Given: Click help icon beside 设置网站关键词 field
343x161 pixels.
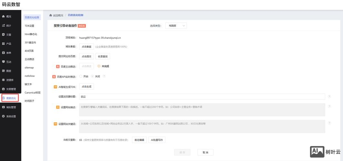Looking at the screenshot, I should (329, 123).
